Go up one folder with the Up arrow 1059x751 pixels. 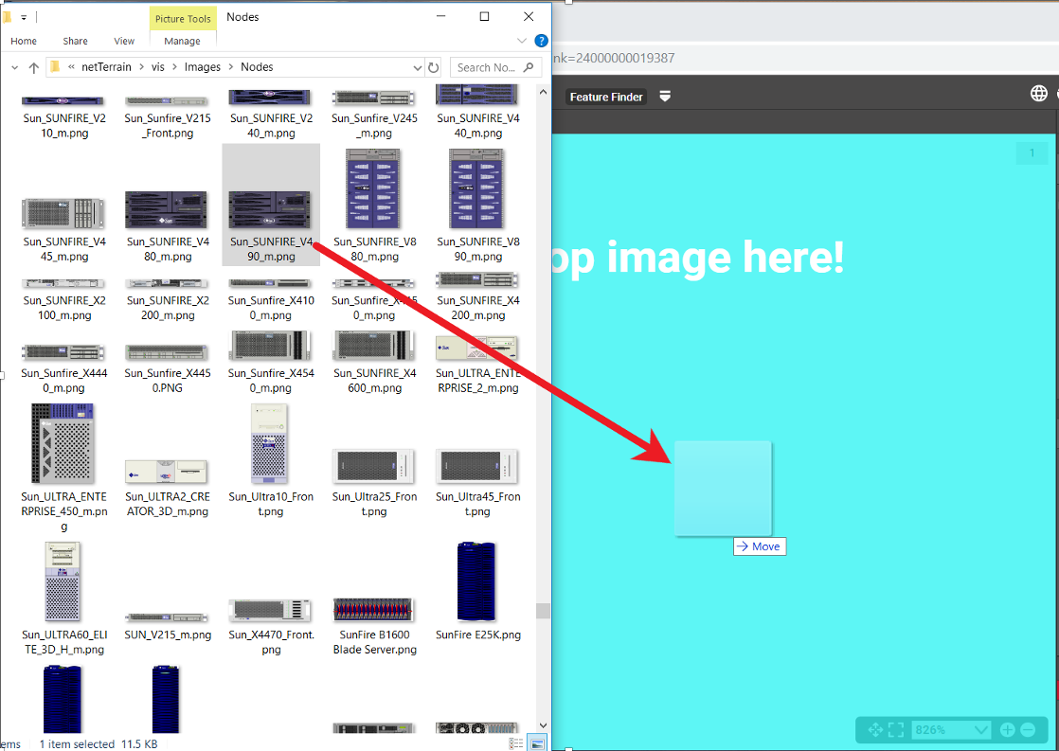(34, 67)
